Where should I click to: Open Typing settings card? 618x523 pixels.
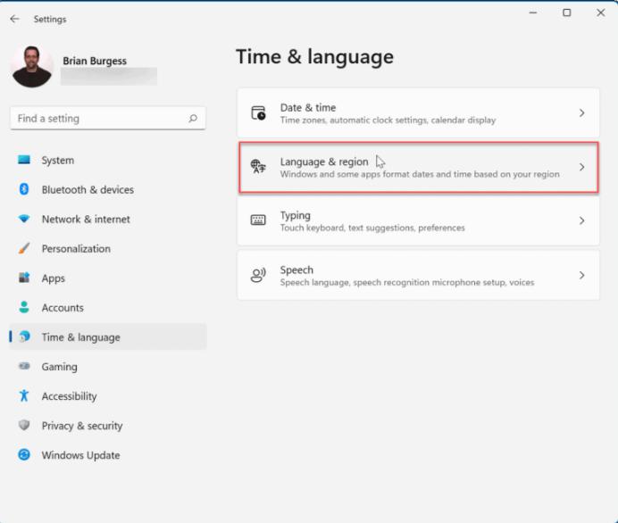pos(418,220)
